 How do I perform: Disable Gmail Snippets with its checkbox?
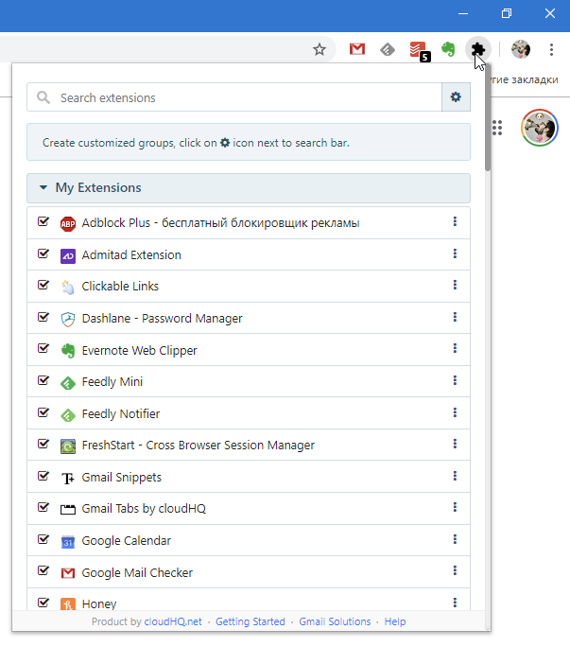pos(43,476)
